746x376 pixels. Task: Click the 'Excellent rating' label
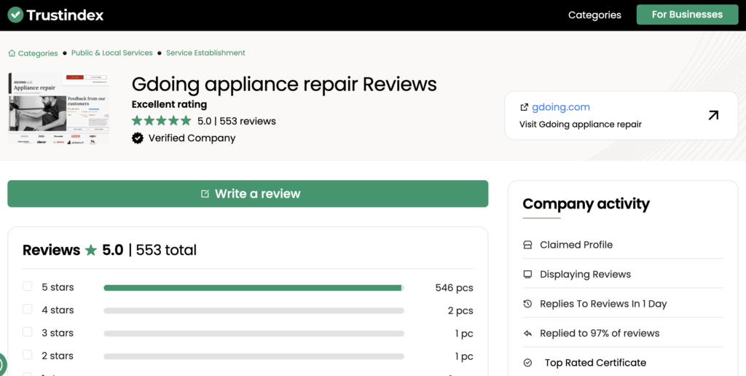pyautogui.click(x=169, y=104)
